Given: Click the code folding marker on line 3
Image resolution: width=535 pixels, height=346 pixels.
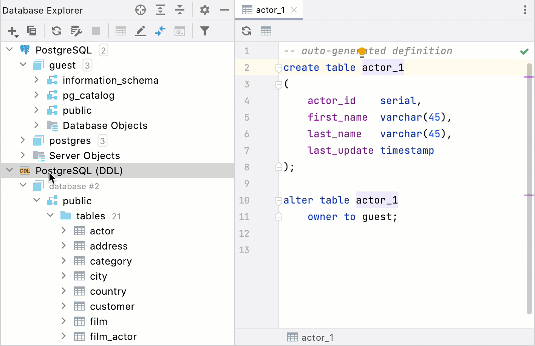Looking at the screenshot, I should click(x=278, y=84).
